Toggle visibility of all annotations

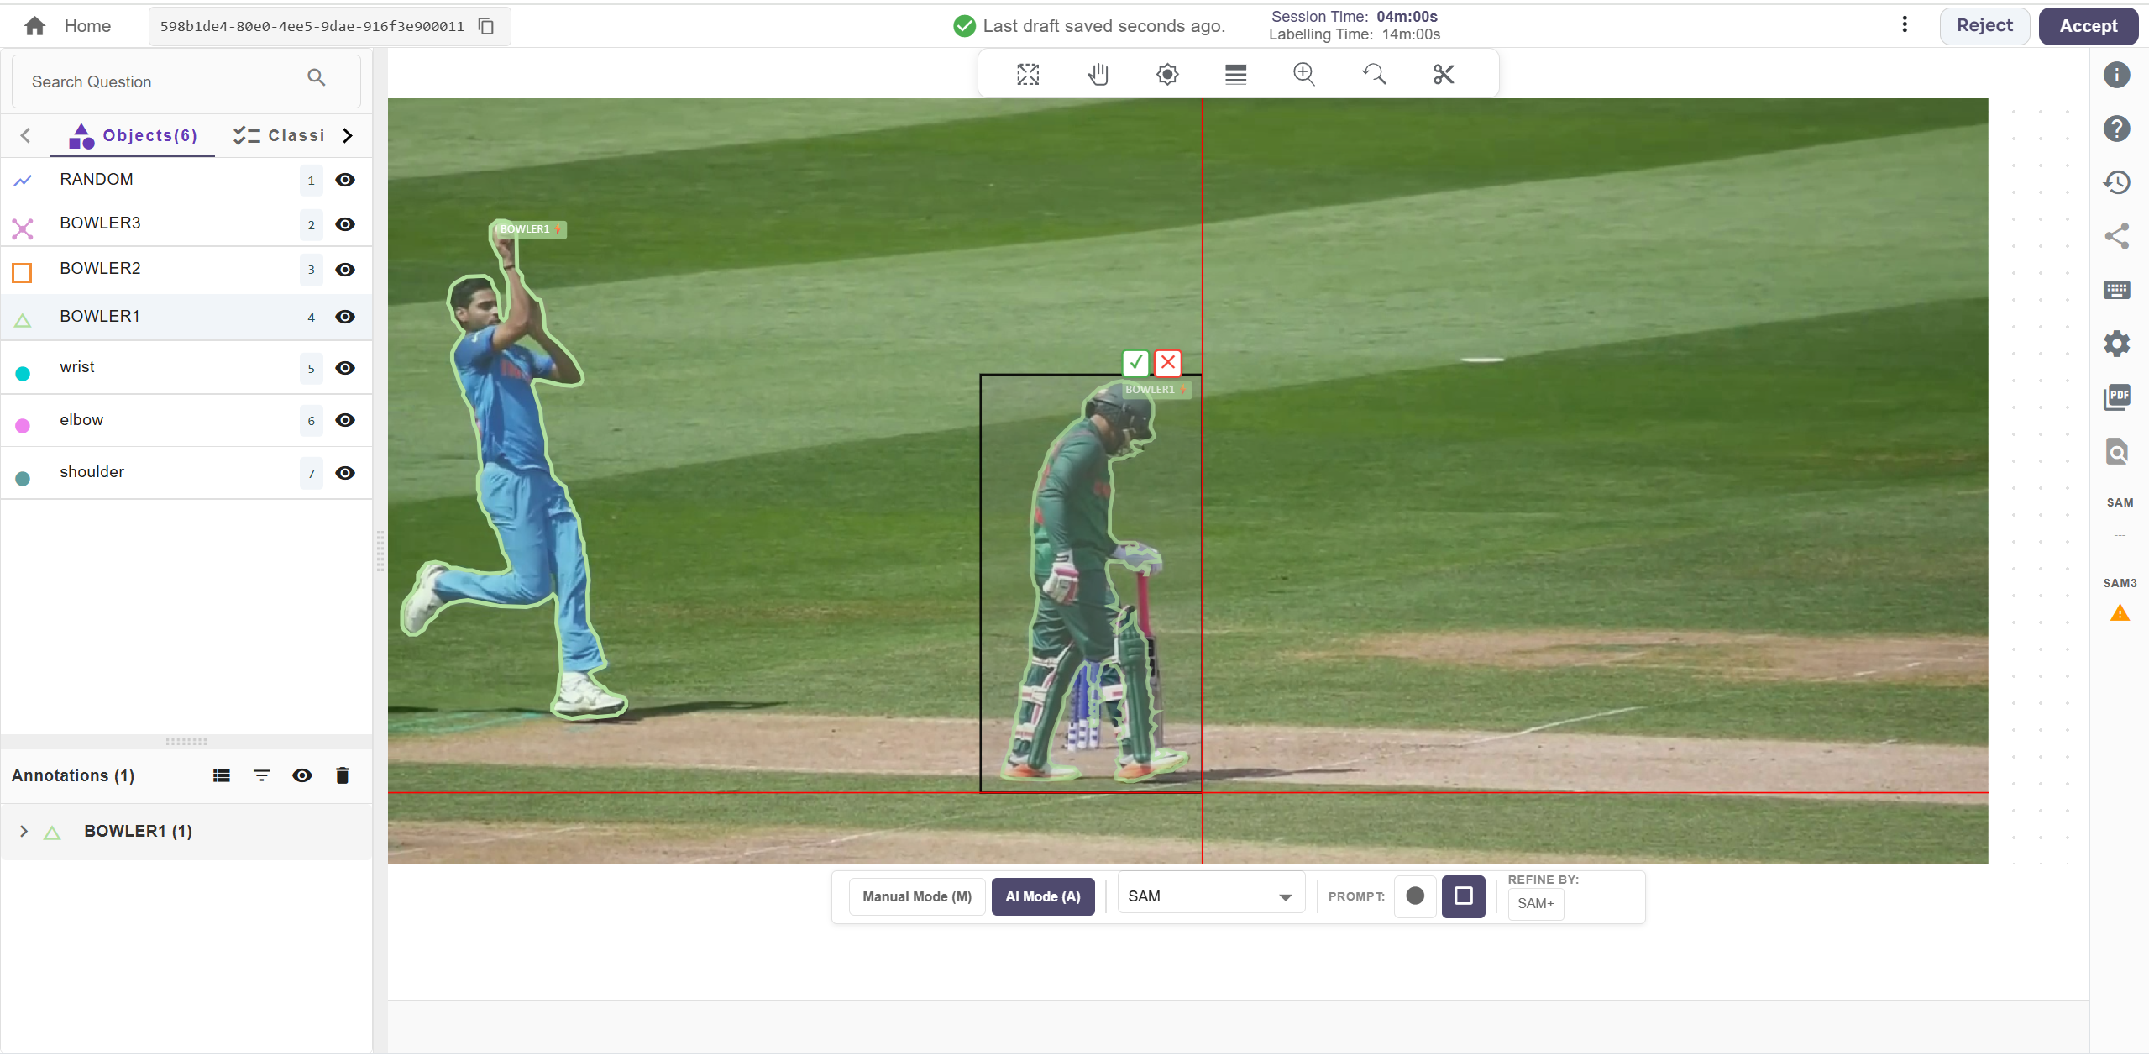click(x=302, y=775)
